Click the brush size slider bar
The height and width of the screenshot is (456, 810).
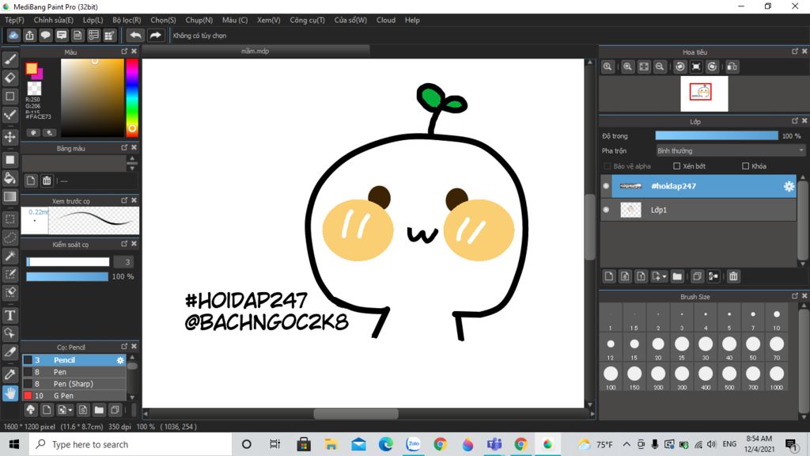[68, 262]
